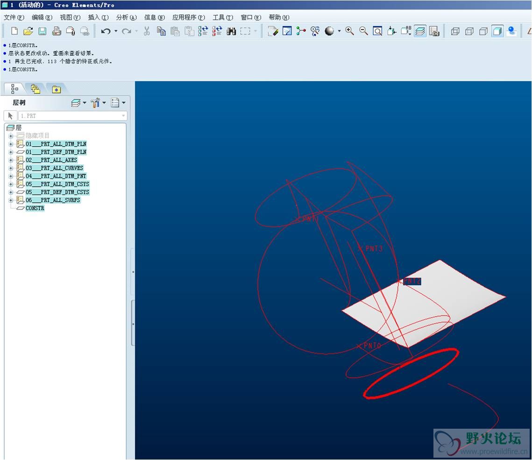Open the layer tree Settings hammer dropdown
The height and width of the screenshot is (460, 532).
click(x=98, y=102)
